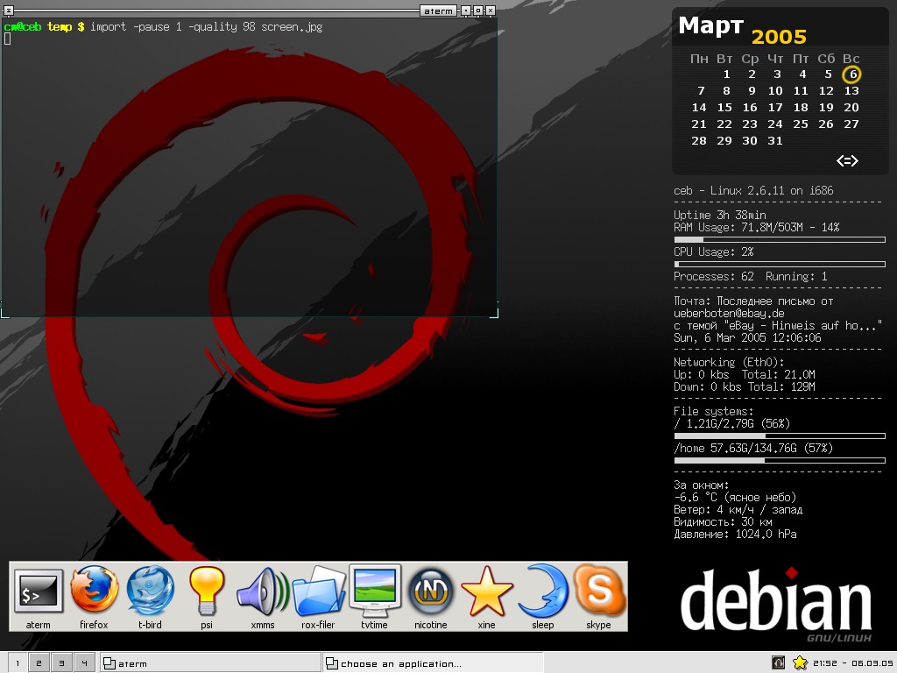Viewport: 897px width, 673px height.
Task: Click the yellow year "2005" in the calendar
Action: (x=779, y=37)
